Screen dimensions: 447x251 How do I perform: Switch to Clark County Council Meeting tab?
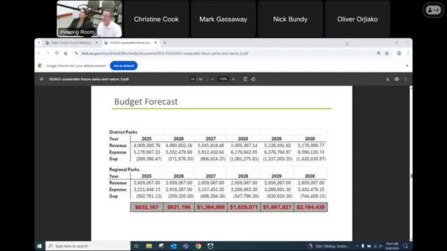click(71, 43)
